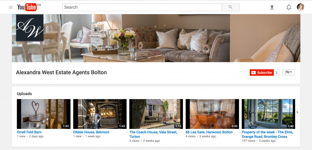Viewport: 312px width, 150px height.
Task: Click the AW channel logo
Action: coord(30,28)
